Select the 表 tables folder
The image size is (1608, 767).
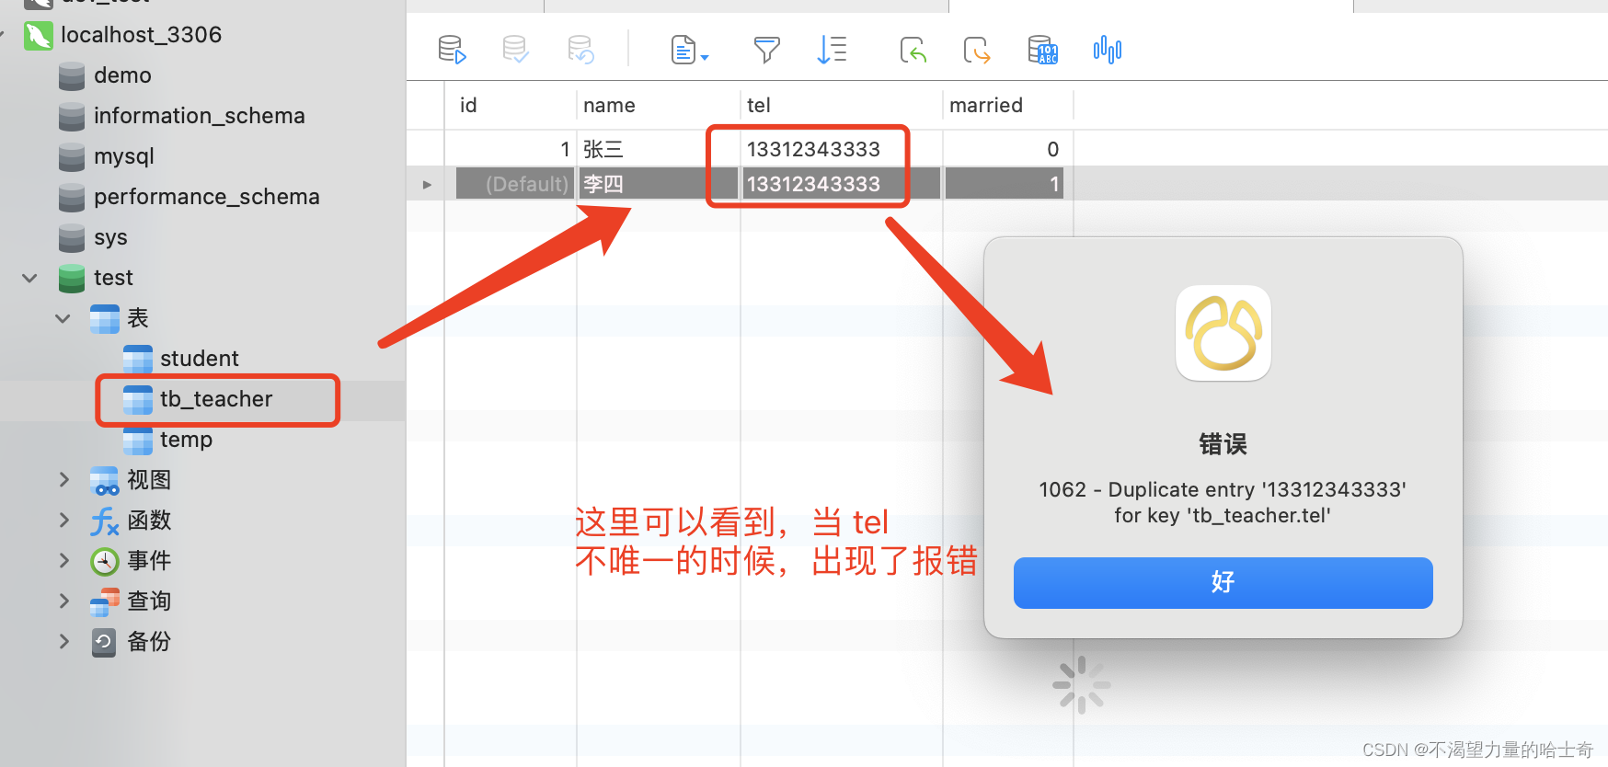coord(137,318)
